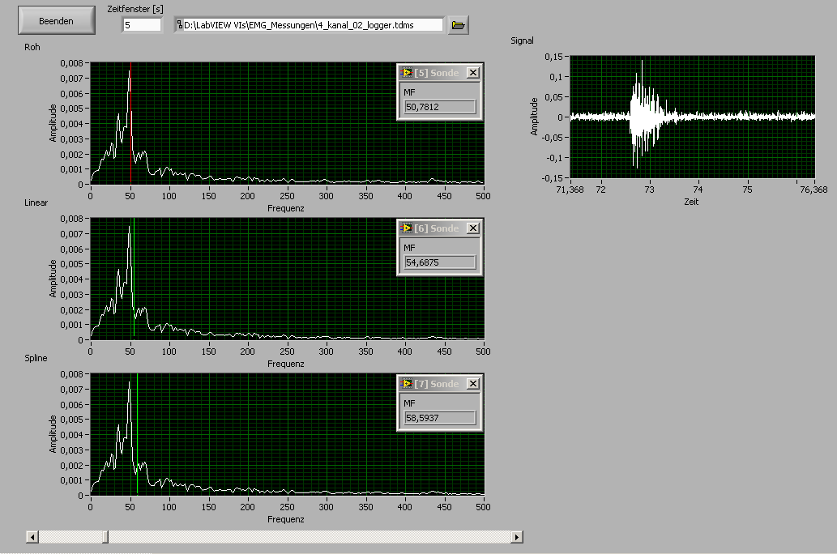
Task: Click the green cursor line in Linear graph
Action: coord(134,279)
